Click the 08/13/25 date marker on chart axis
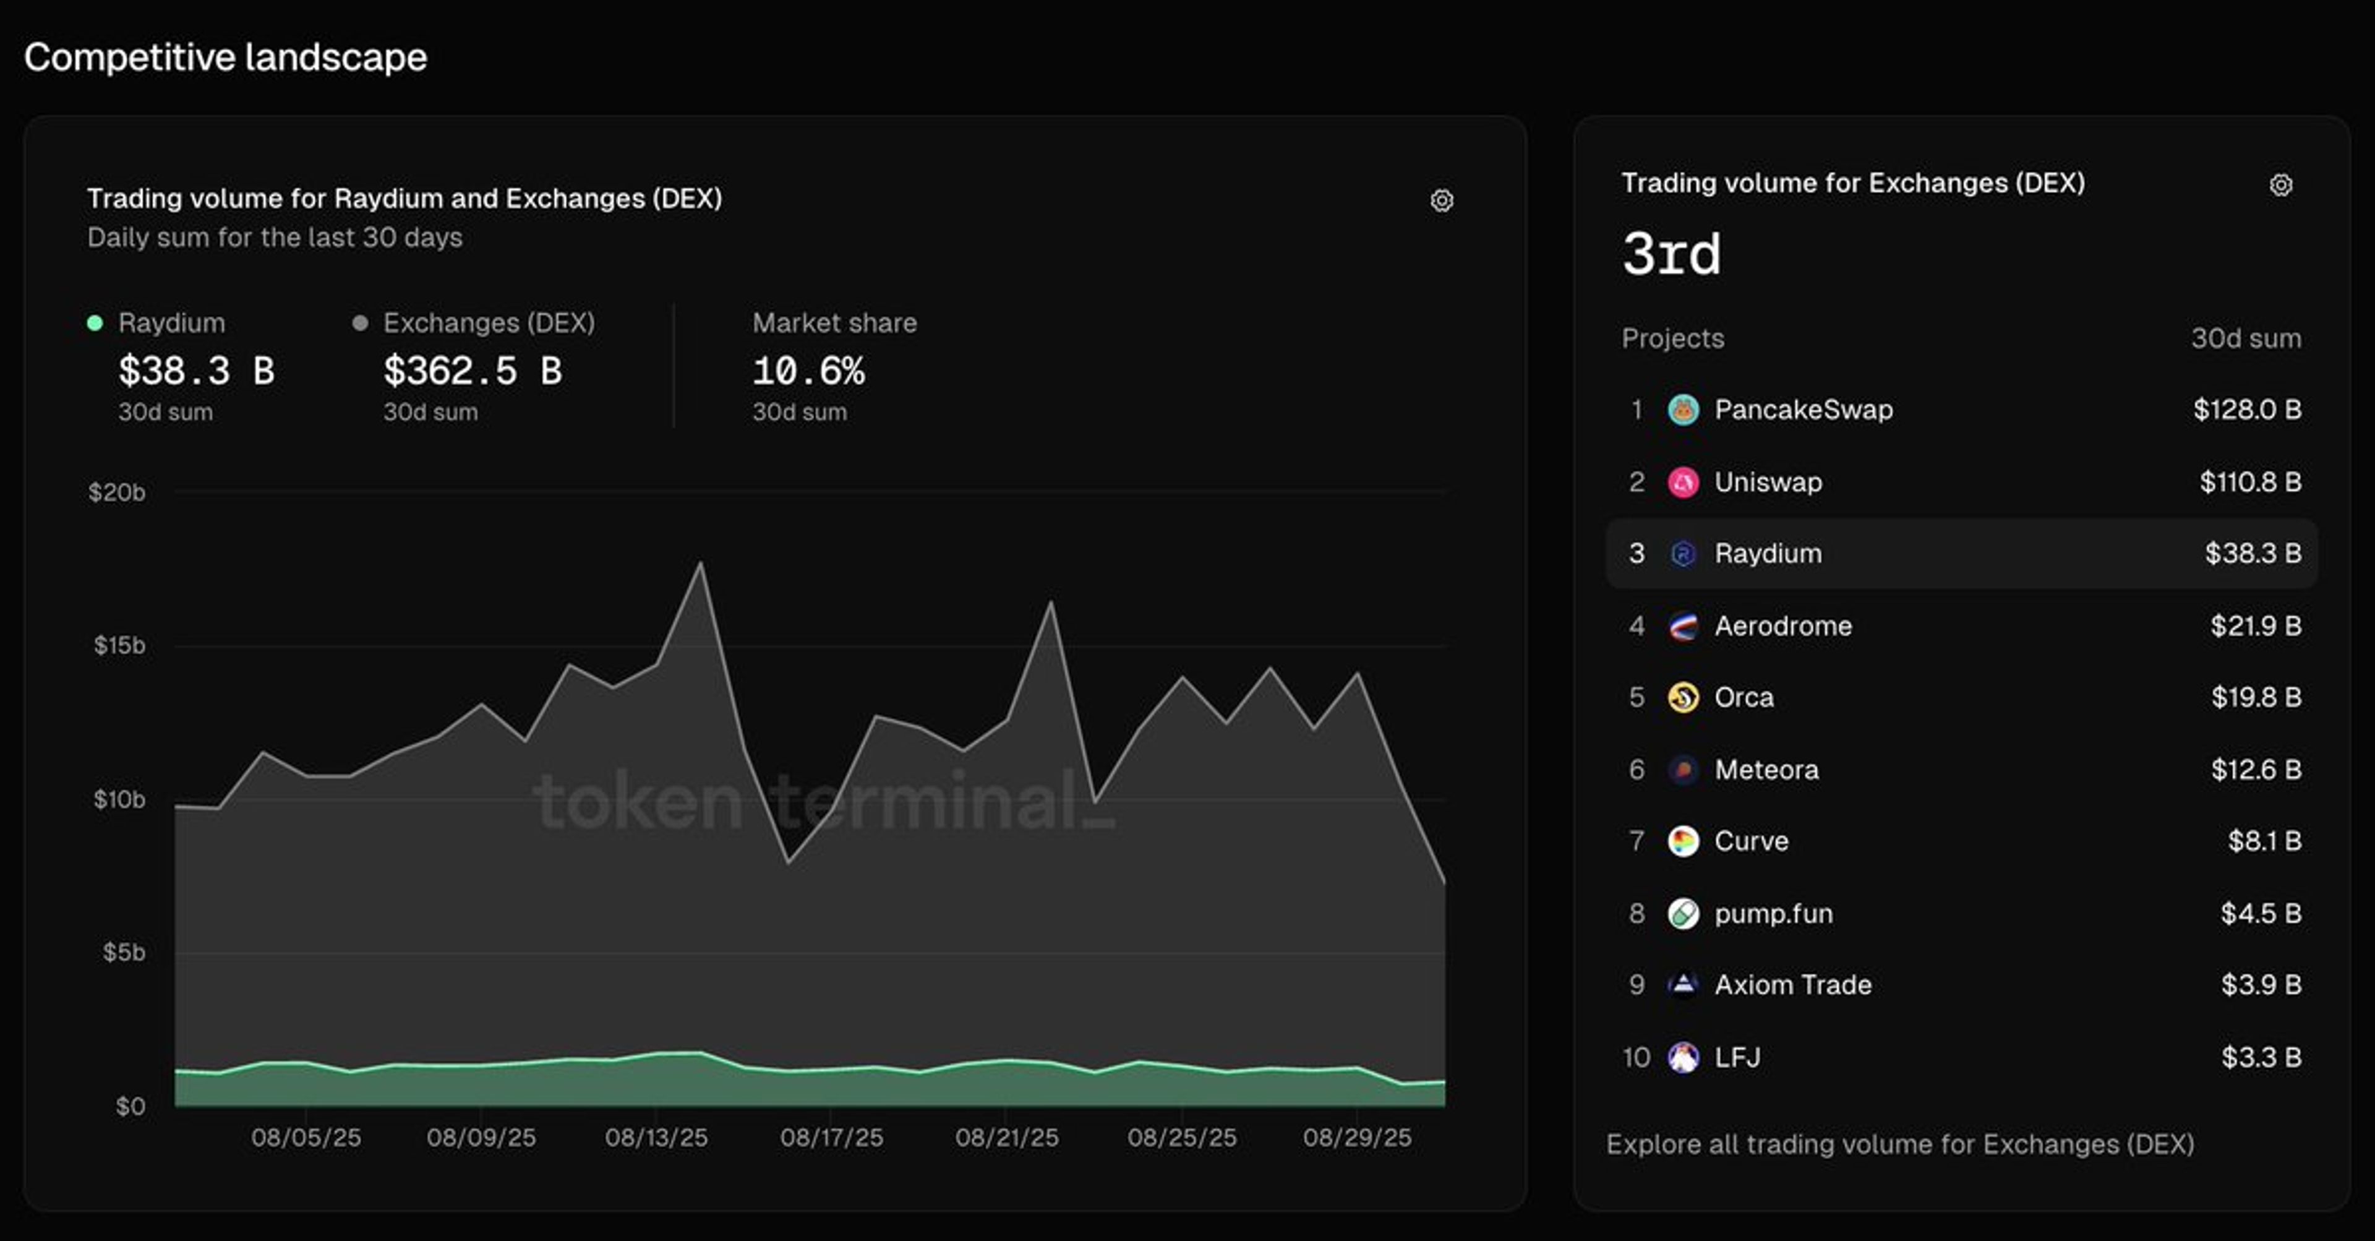 coord(656,1138)
